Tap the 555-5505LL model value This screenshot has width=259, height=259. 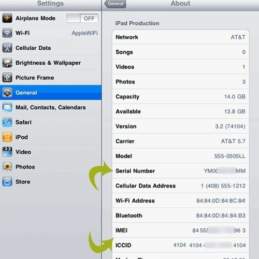coord(230,156)
